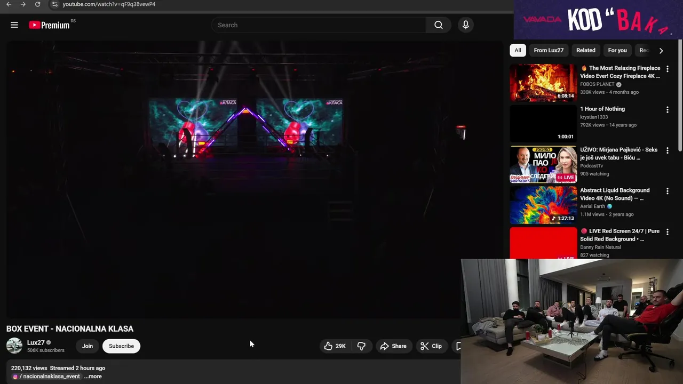Start voice search with microphone icon

[x=466, y=25]
